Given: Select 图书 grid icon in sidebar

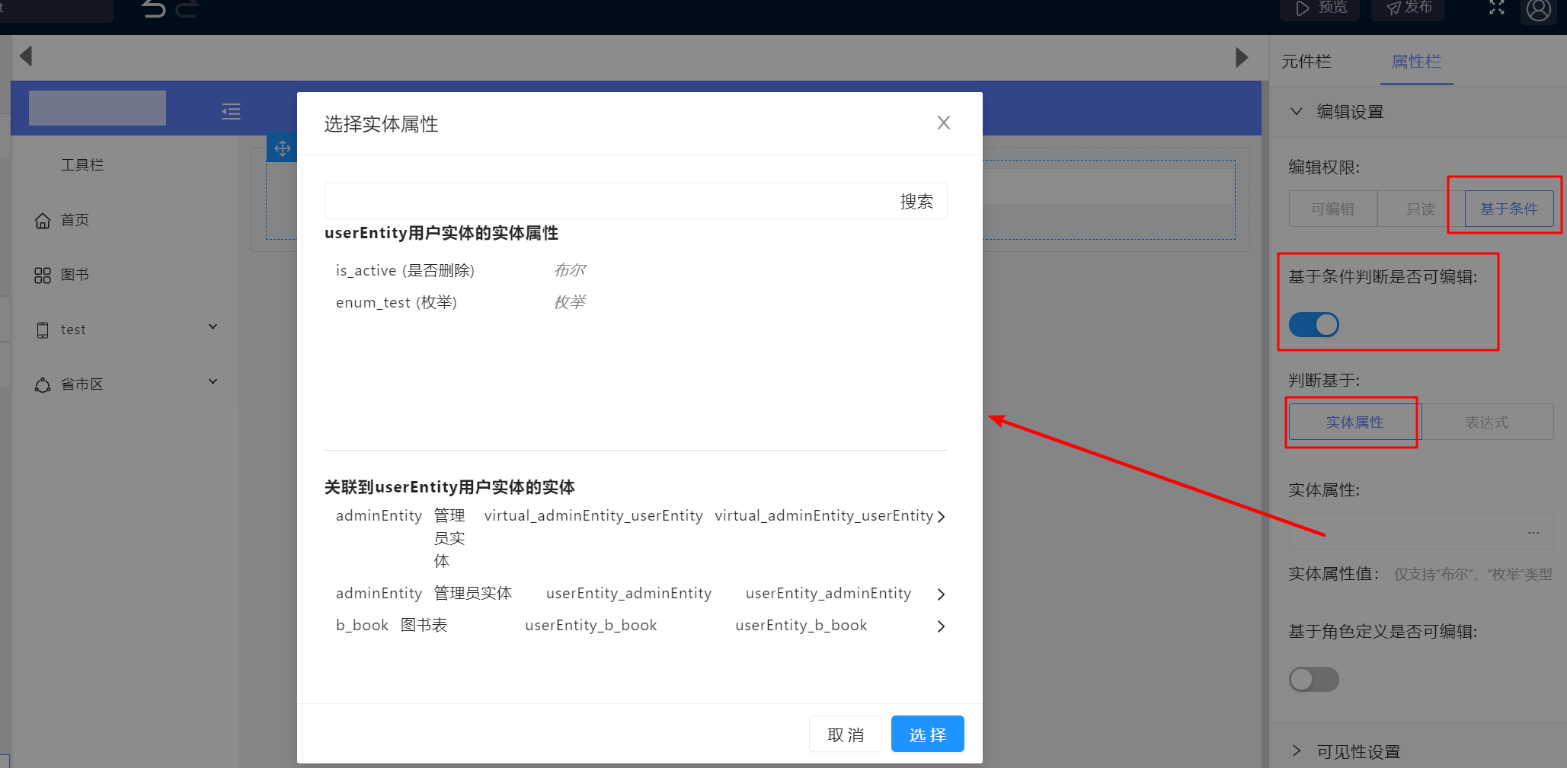Looking at the screenshot, I should click(43, 276).
